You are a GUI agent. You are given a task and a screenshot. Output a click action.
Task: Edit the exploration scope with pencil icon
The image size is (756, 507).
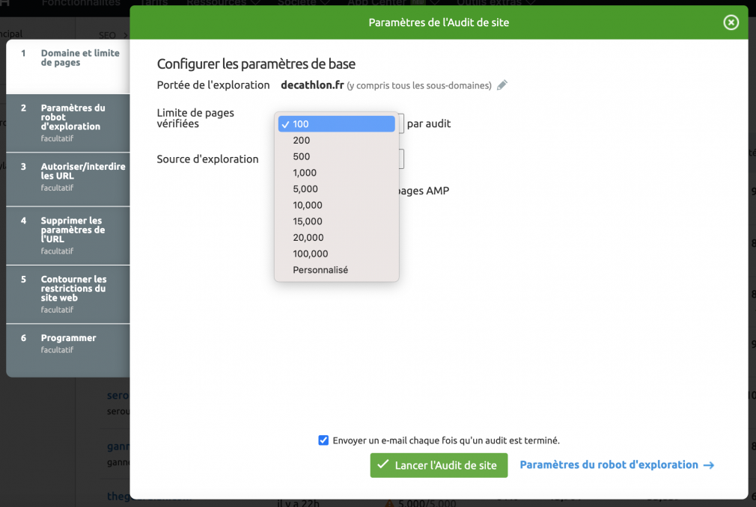coord(502,85)
